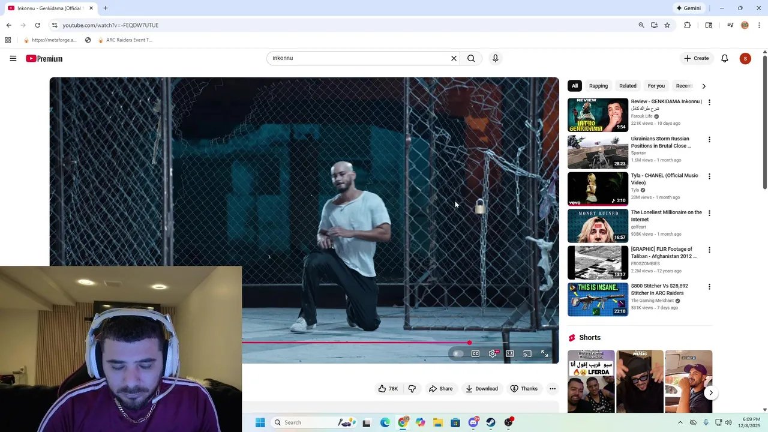Open Chrome apps grid in bookmarks bar
The width and height of the screenshot is (768, 432).
click(8, 40)
